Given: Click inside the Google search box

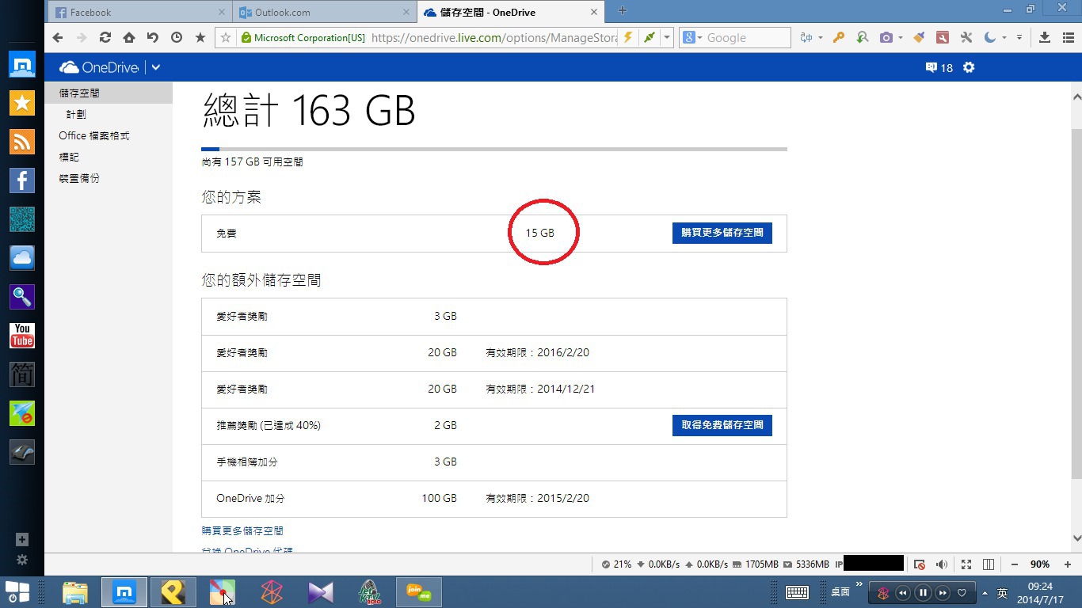Looking at the screenshot, I should 745,37.
